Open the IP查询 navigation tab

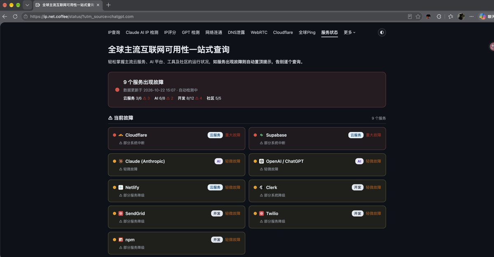click(x=114, y=33)
